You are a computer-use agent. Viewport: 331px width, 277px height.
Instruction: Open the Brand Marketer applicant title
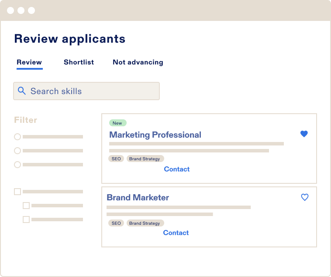[138, 198]
